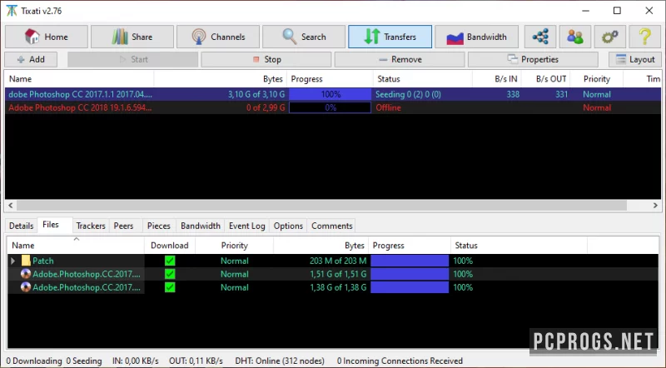Expand the Patch folder

coord(12,261)
